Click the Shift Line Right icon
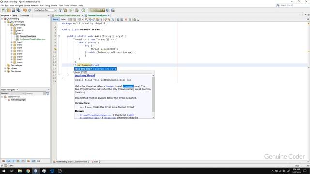310x174 pixels. click(x=122, y=19)
